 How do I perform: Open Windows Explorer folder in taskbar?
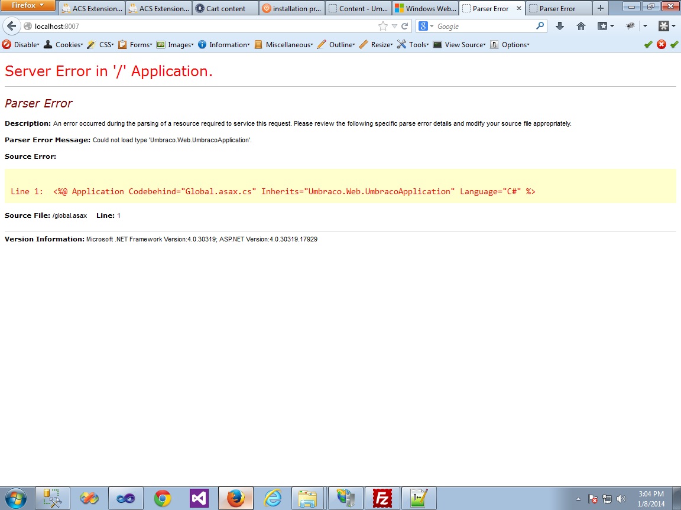(307, 499)
